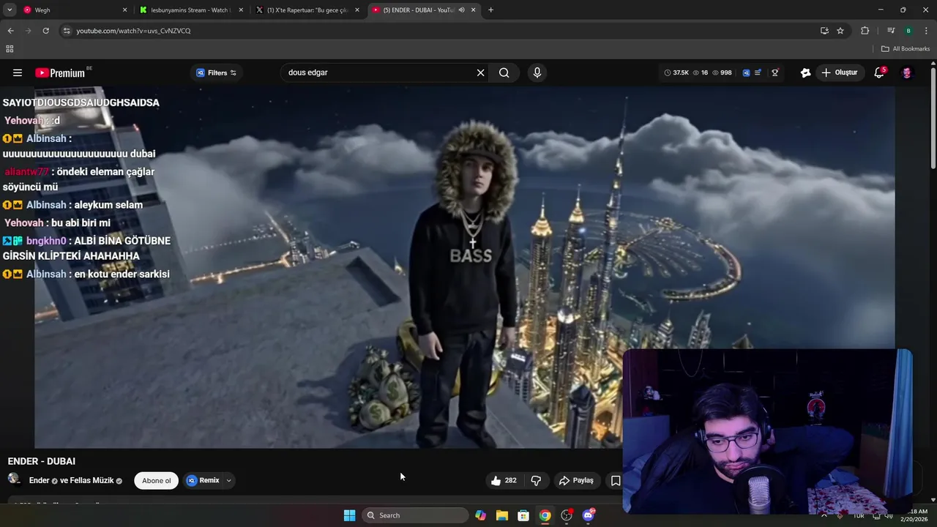Open the apps grid in bookmarks bar
The height and width of the screenshot is (527, 937).
tap(10, 49)
